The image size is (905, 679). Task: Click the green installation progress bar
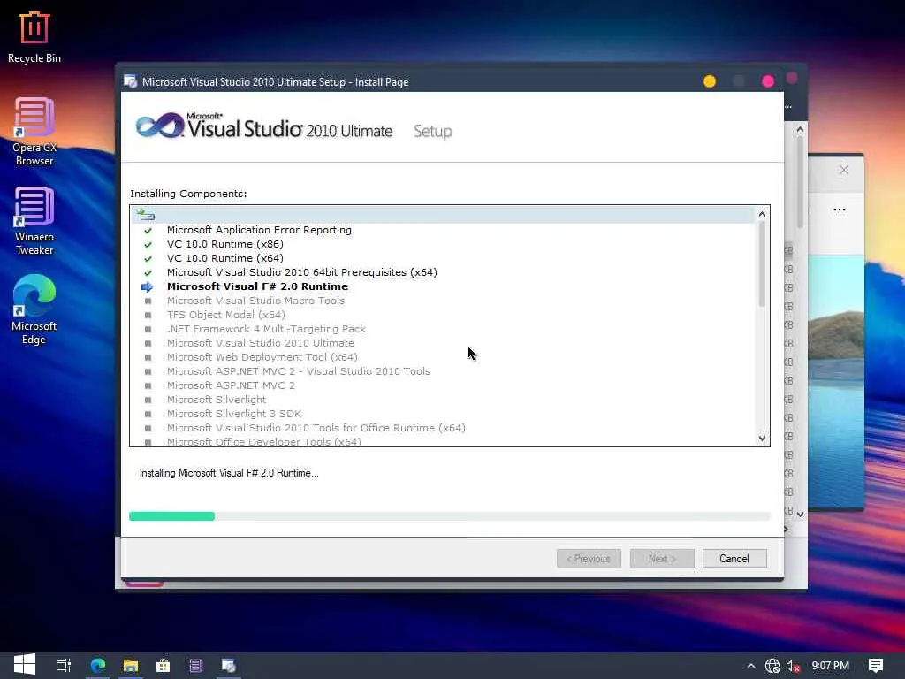(172, 516)
